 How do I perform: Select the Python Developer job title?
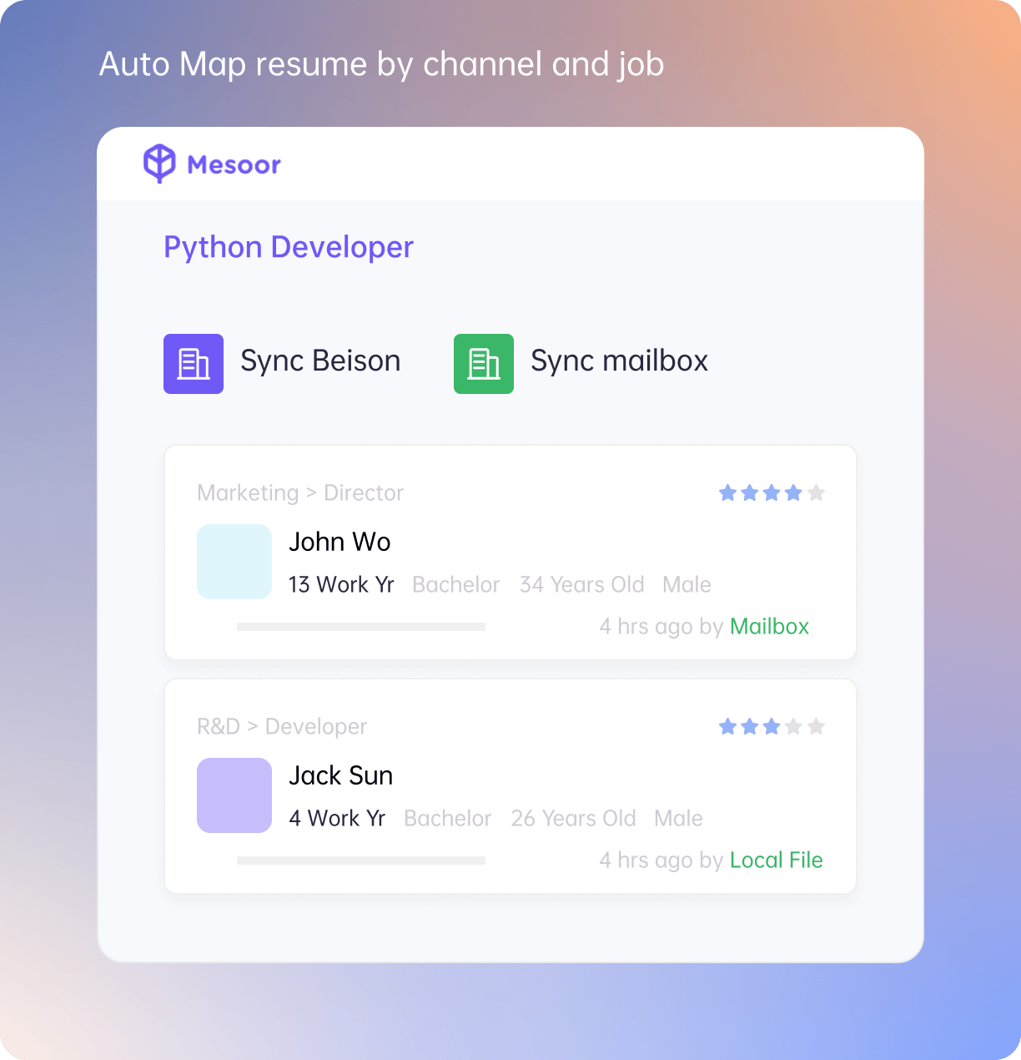[x=289, y=248]
